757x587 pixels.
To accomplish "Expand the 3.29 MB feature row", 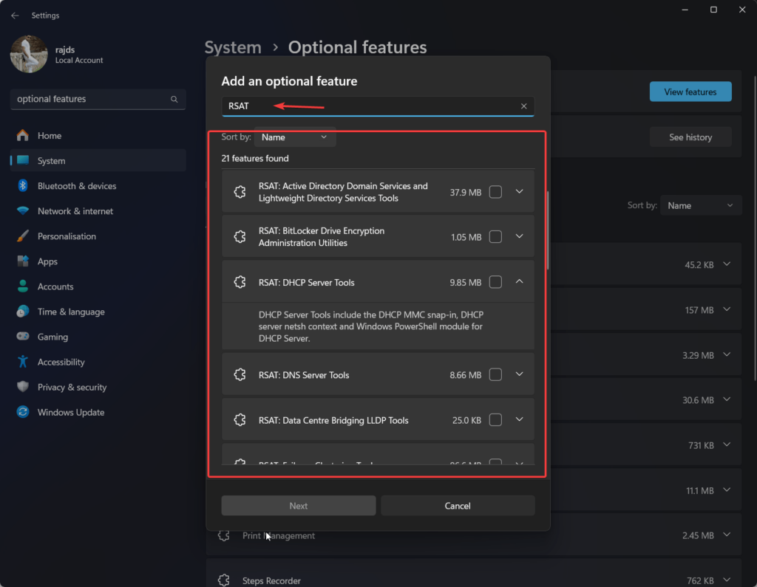I will [727, 354].
